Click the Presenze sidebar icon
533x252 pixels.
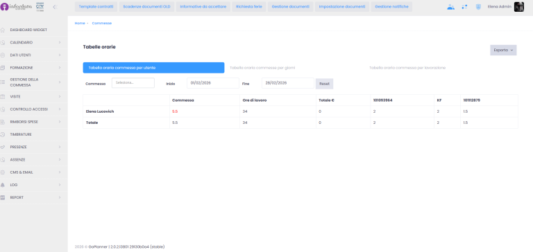(x=3, y=147)
